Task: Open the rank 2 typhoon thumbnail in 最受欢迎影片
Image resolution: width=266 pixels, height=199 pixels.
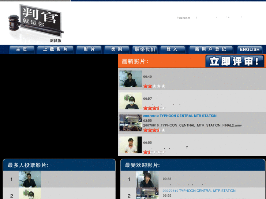Action: [x=147, y=194]
